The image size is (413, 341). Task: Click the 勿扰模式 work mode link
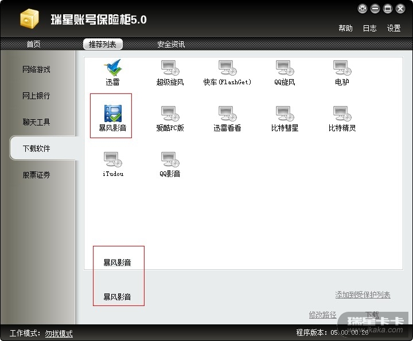point(59,334)
